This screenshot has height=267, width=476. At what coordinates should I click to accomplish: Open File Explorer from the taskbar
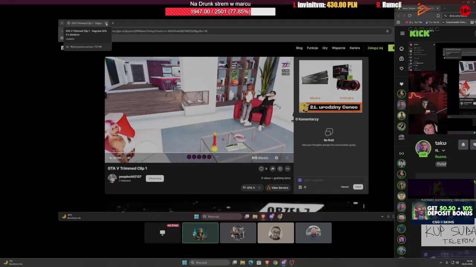[242, 263]
